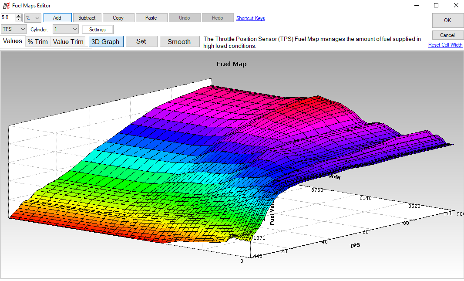Click the Reset Cell Width link
The width and height of the screenshot is (464, 281).
tap(445, 45)
